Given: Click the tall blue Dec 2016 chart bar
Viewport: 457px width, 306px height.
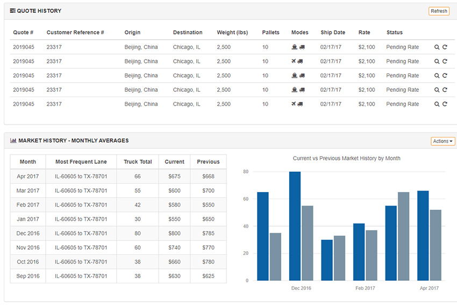Looking at the screenshot, I should [295, 226].
